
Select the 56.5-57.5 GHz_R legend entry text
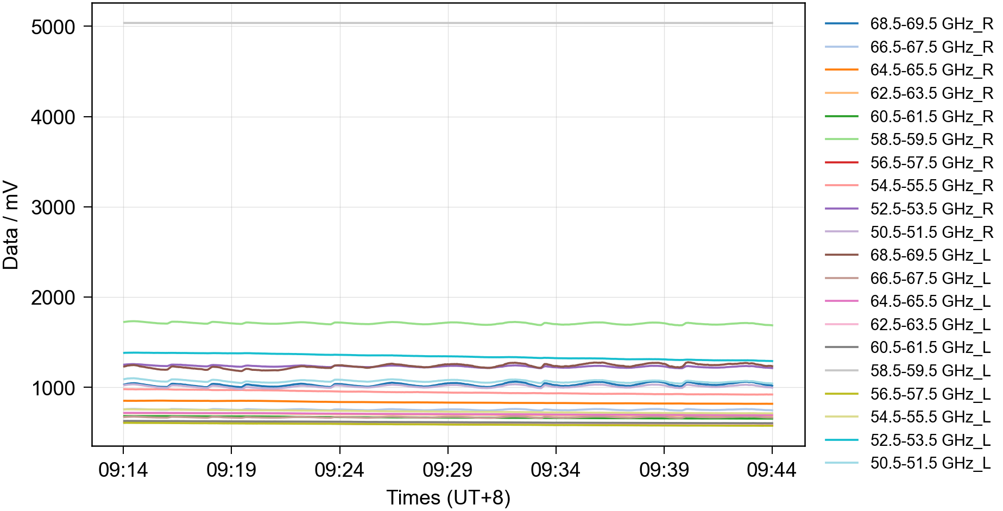(x=931, y=163)
